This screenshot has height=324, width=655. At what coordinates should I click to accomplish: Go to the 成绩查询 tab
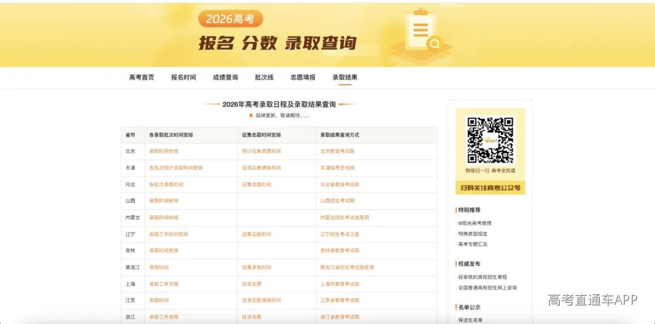(x=225, y=77)
